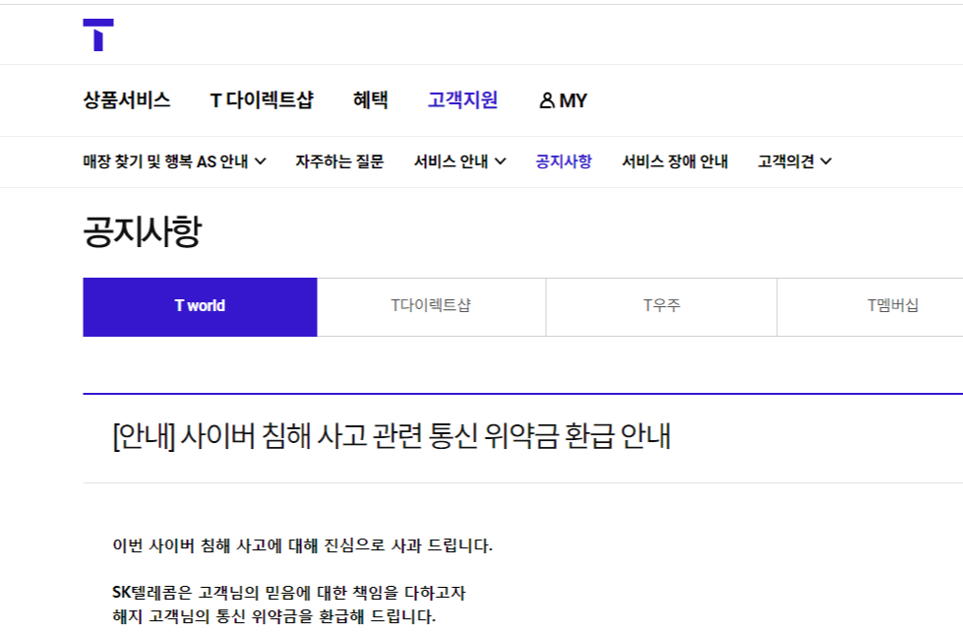Screen dimensions: 963x639
Task: Expand the 고객의견 dropdown
Action: [x=795, y=161]
